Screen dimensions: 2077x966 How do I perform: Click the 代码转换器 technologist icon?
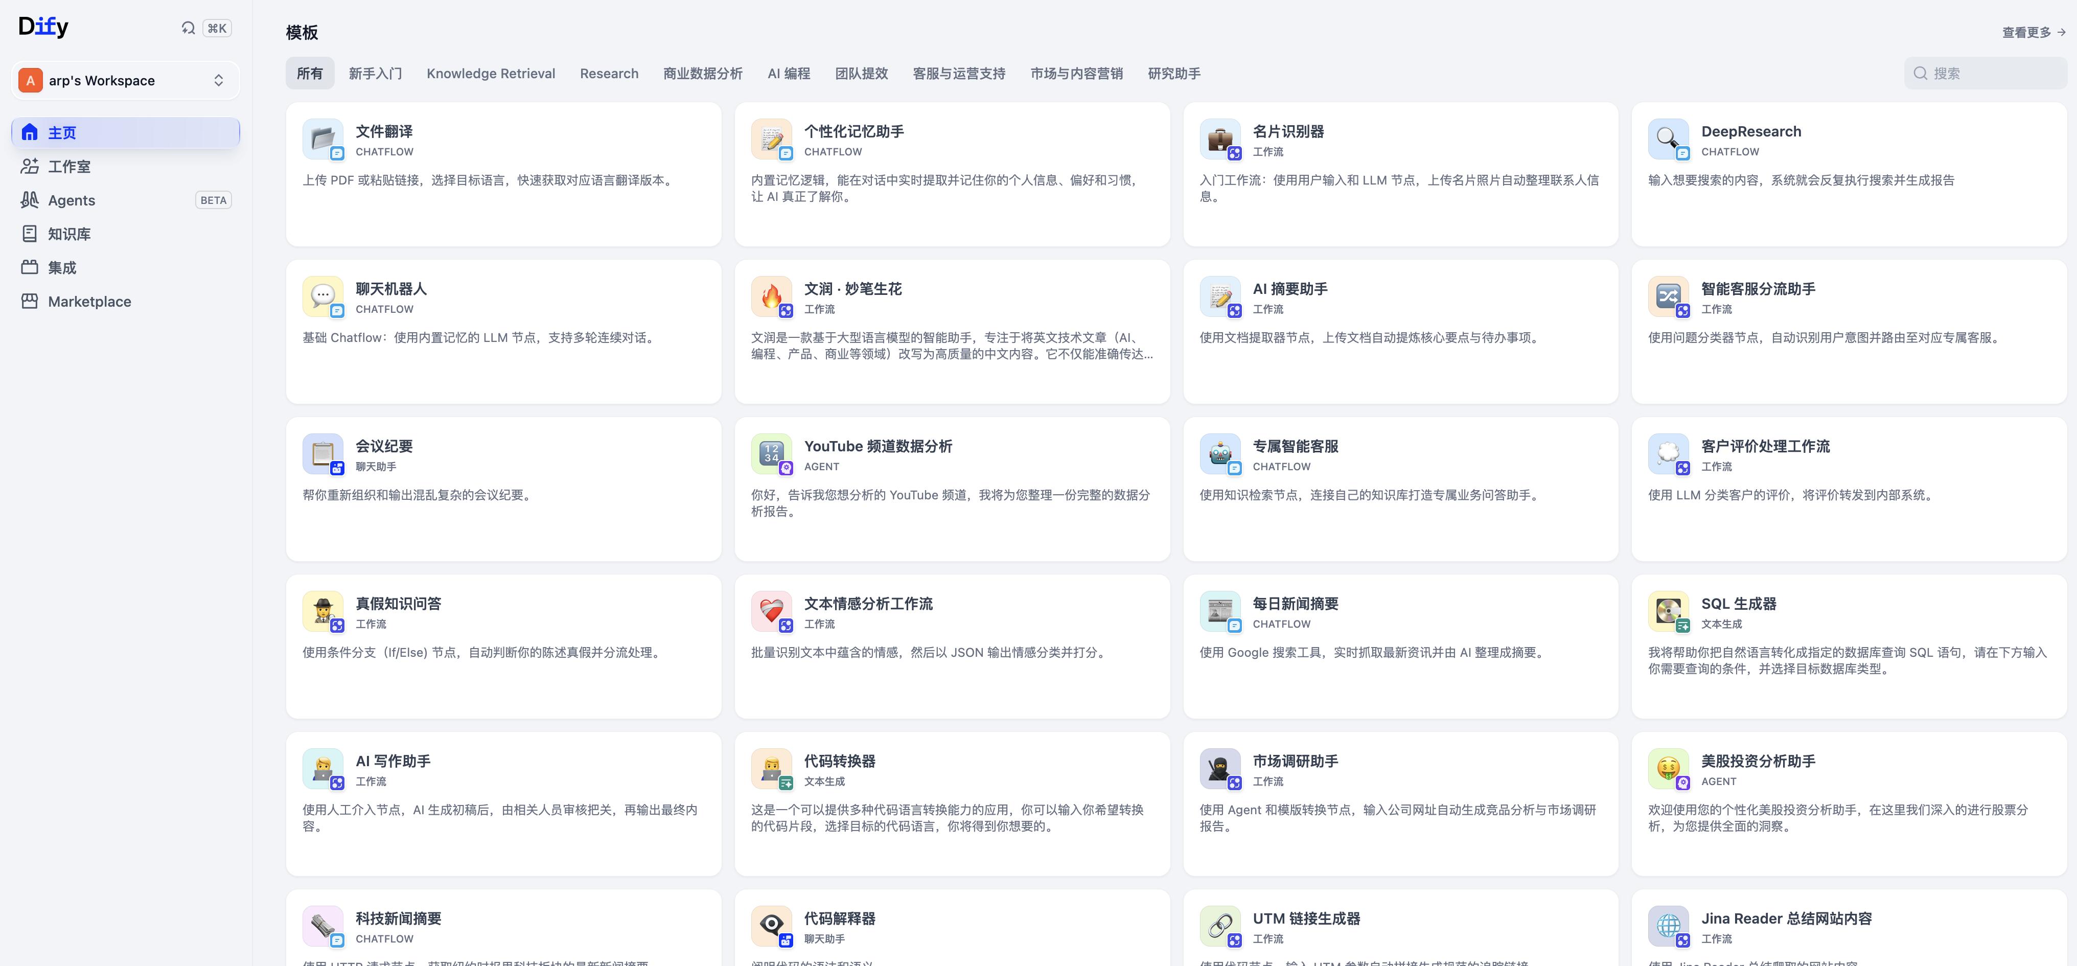tap(771, 768)
